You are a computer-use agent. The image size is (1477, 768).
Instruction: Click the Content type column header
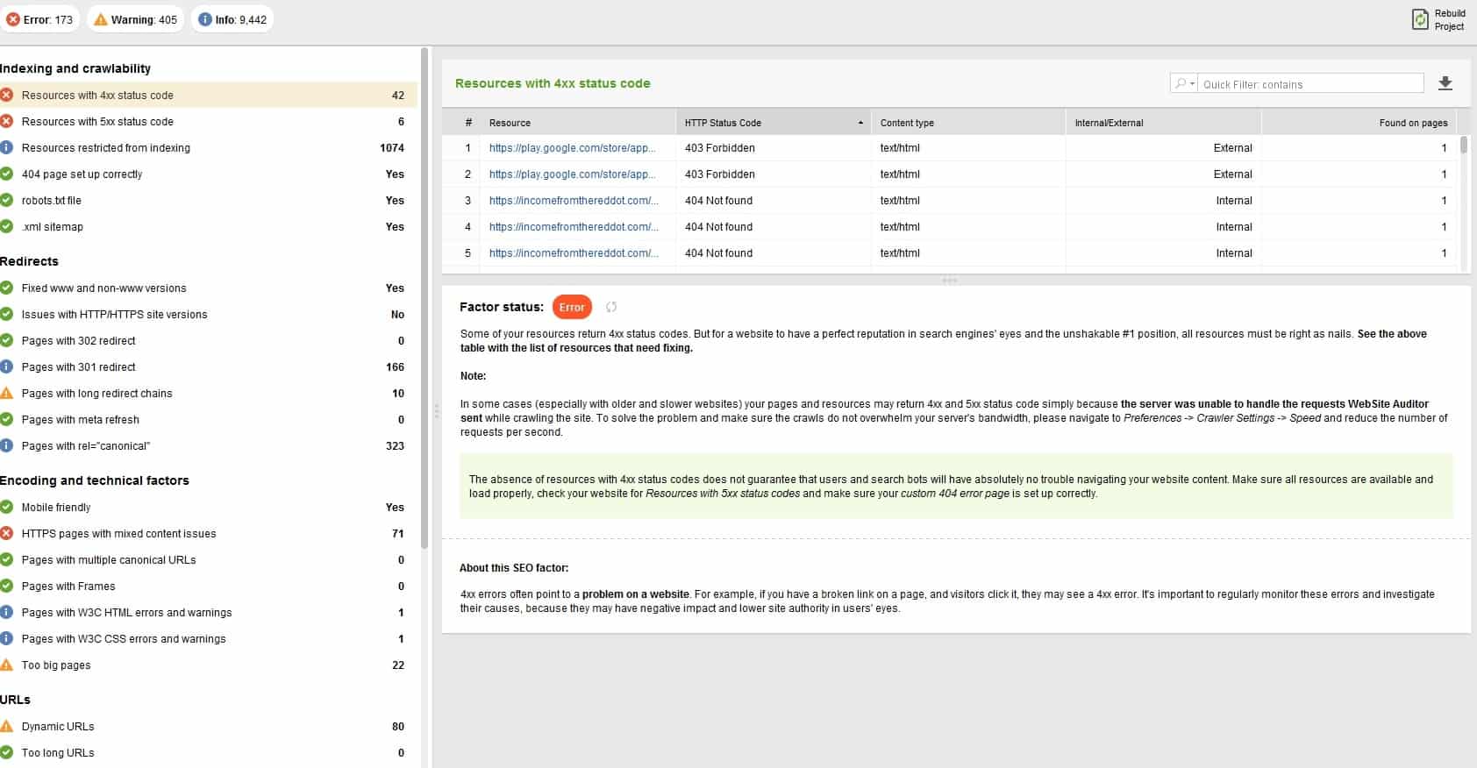(907, 123)
